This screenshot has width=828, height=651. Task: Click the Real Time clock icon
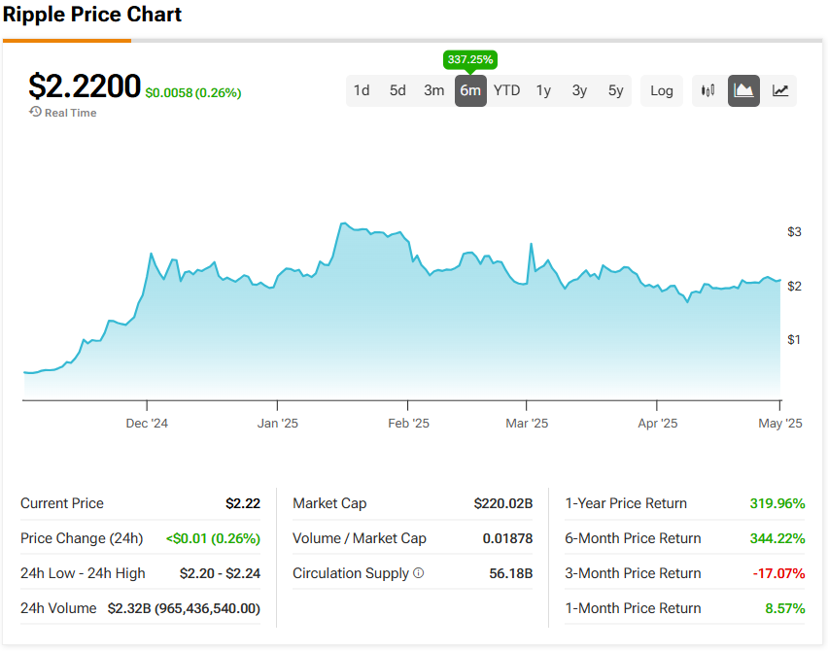coord(35,112)
